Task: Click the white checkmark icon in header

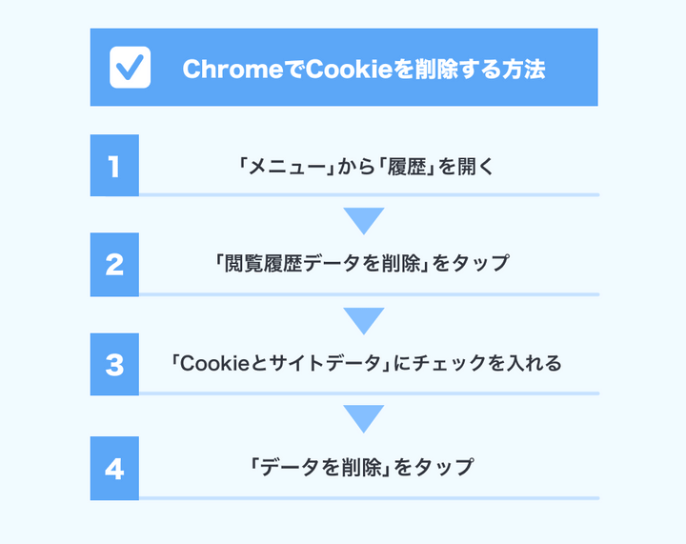Action: click(130, 68)
